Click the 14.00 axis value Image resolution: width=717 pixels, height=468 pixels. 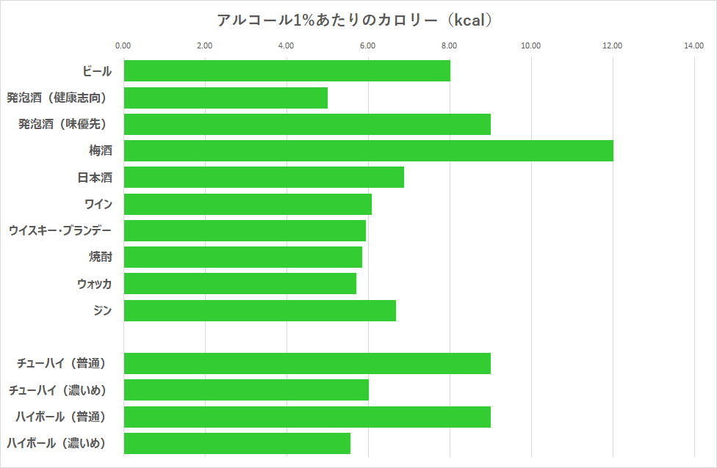point(693,45)
